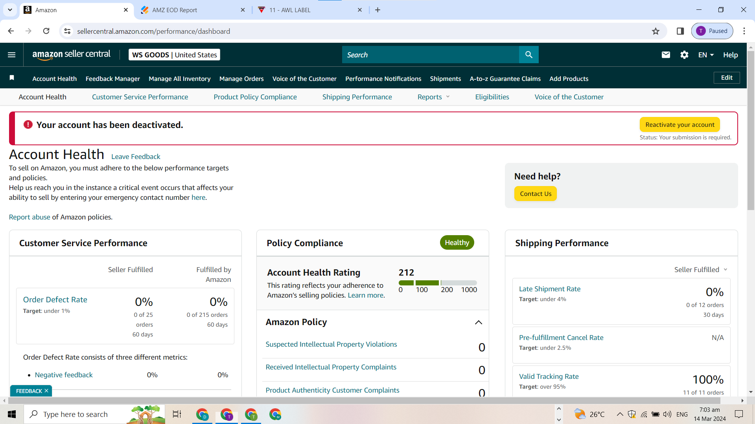The height and width of the screenshot is (424, 755).
Task: Open the settings gear icon
Action: click(684, 55)
